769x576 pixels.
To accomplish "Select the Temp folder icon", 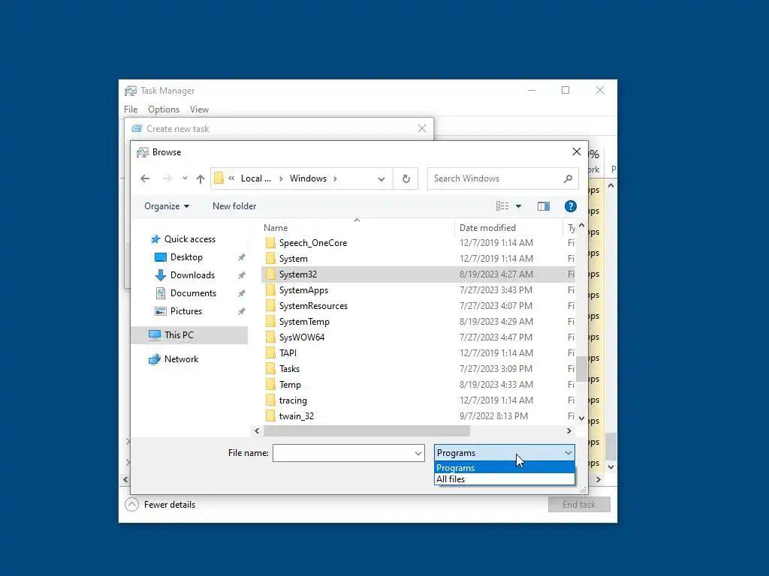I will 270,385.
